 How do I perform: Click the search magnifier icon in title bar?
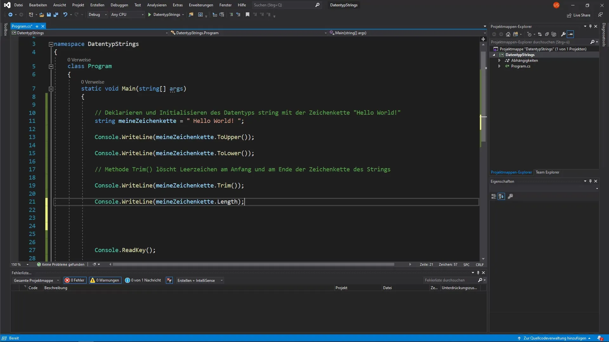(x=317, y=5)
